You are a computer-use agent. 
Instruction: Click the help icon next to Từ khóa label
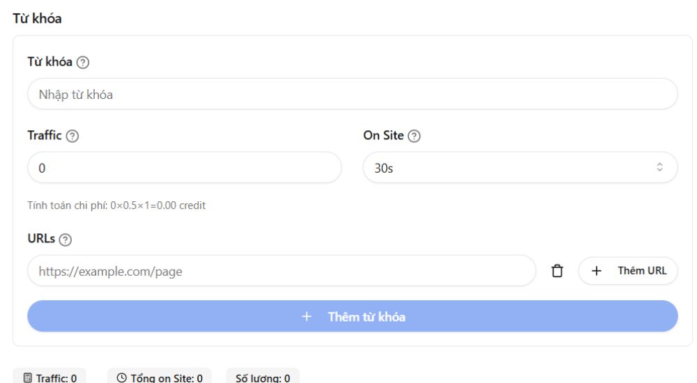click(83, 62)
